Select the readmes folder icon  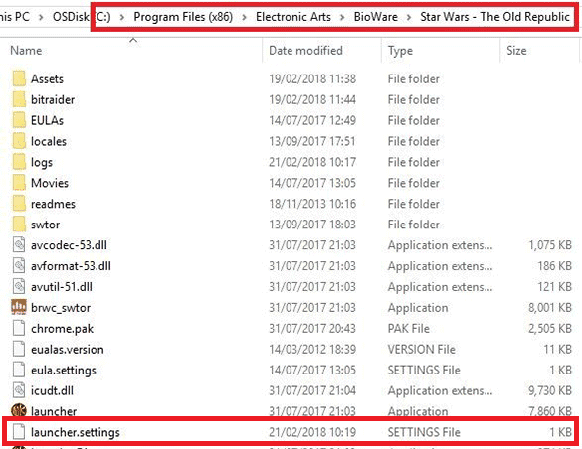click(19, 203)
